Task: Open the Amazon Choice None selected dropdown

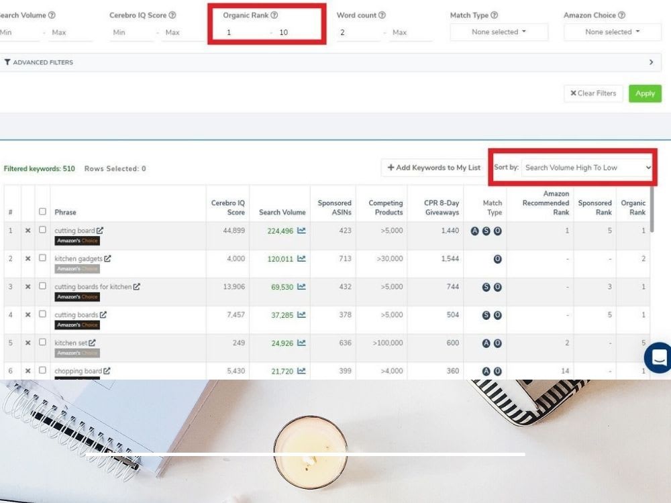Action: tap(613, 32)
